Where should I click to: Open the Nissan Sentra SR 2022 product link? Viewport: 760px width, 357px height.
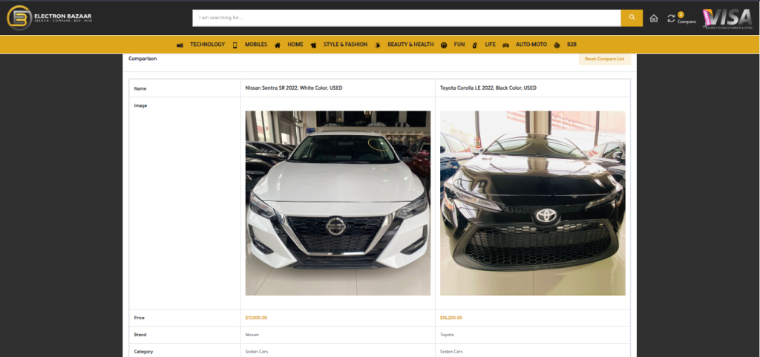pos(293,88)
